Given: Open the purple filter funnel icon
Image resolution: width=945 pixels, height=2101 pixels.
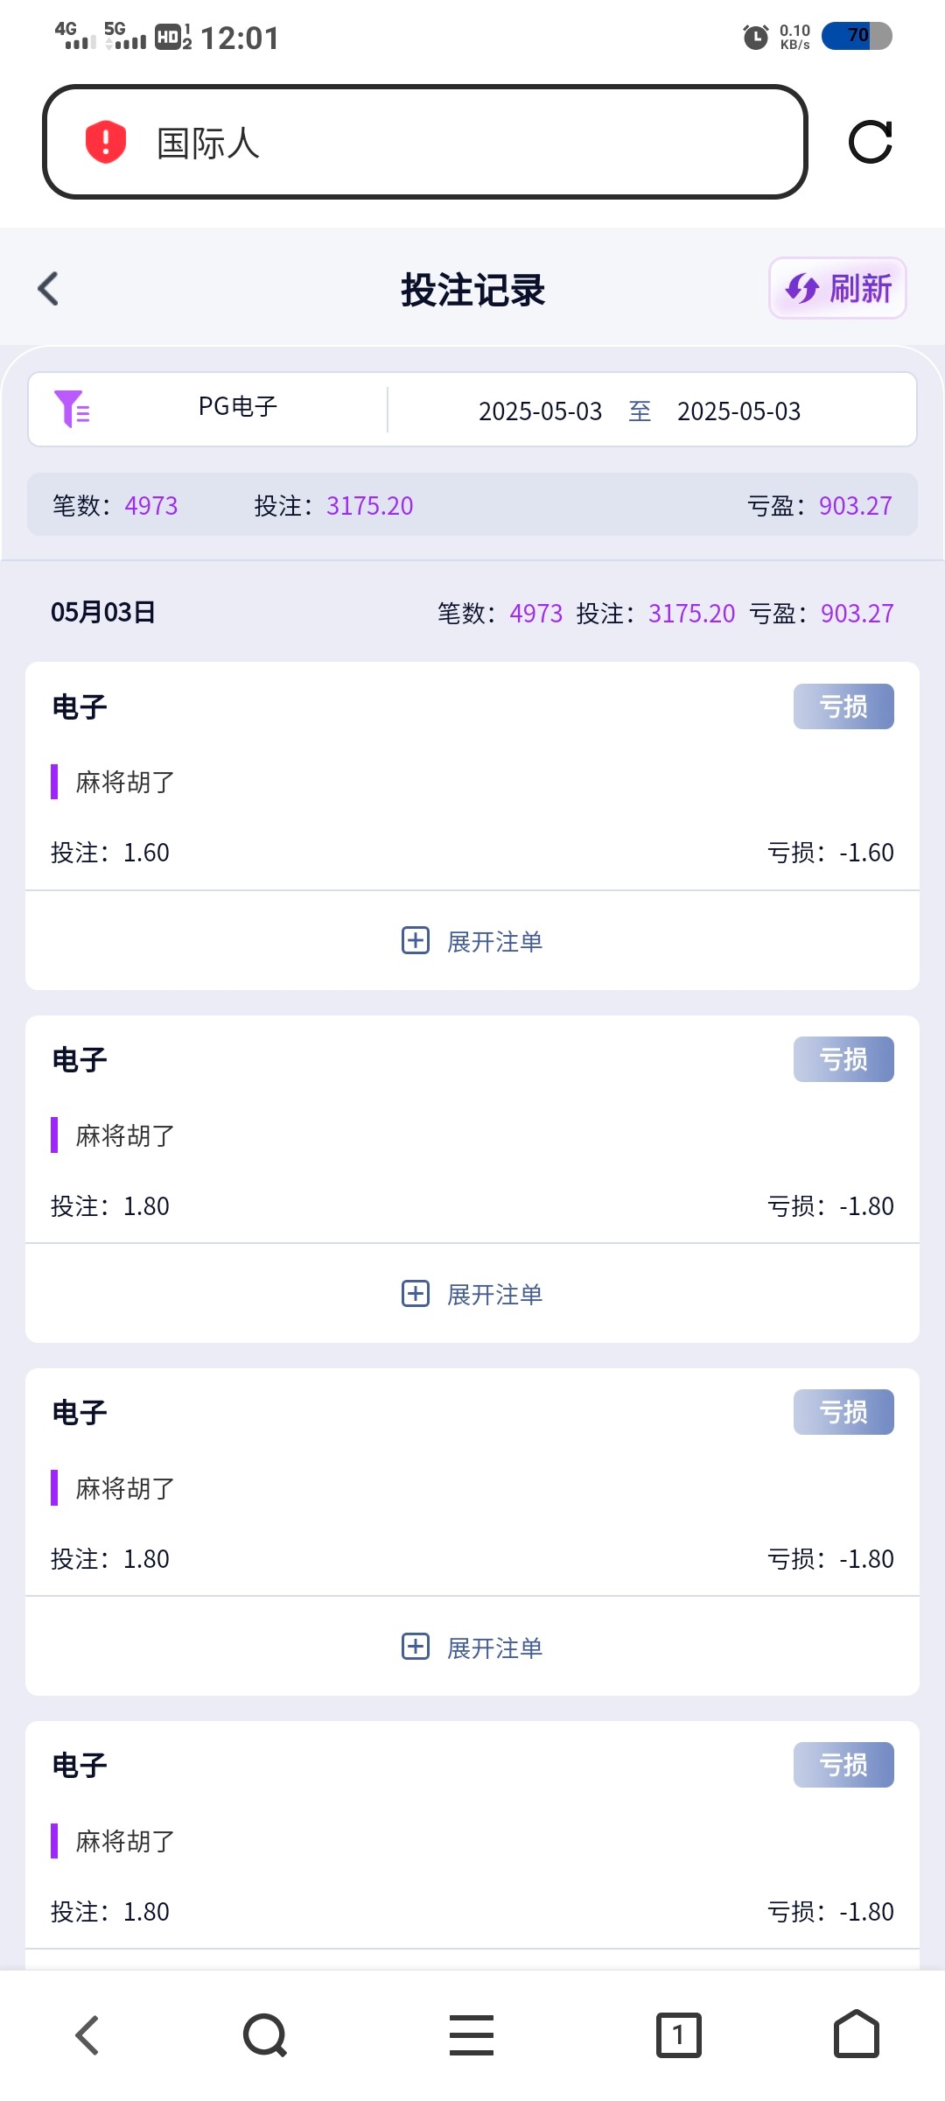Looking at the screenshot, I should click(72, 409).
